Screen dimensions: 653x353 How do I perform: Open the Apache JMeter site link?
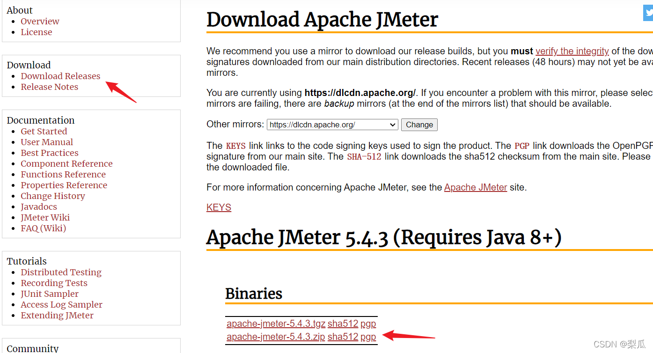tap(476, 187)
